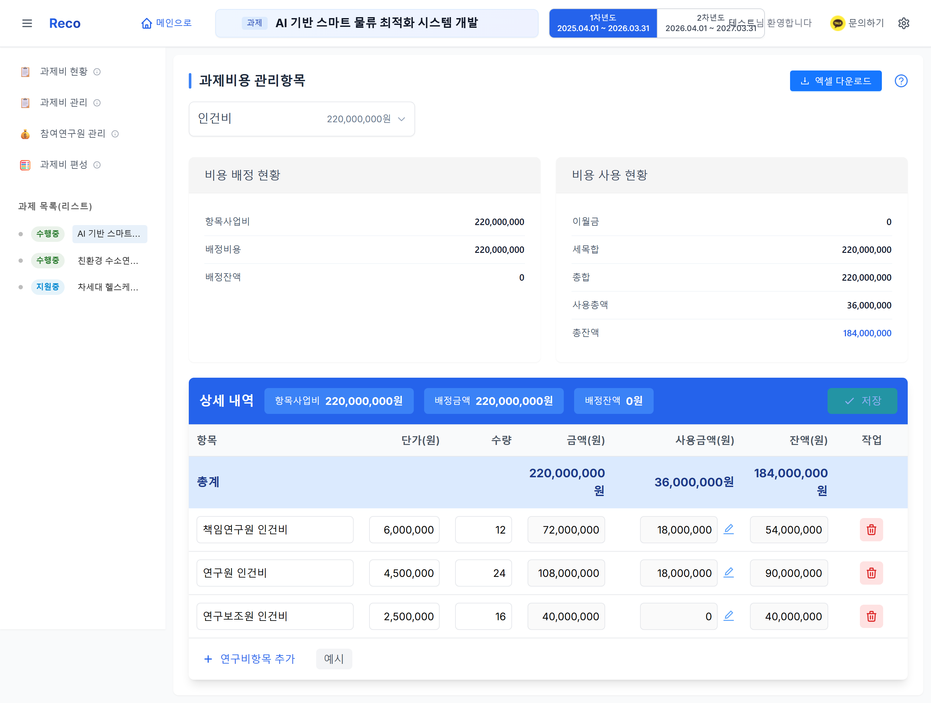The width and height of the screenshot is (931, 703).
Task: Click 엑셀 다운로드 button
Action: tap(835, 81)
